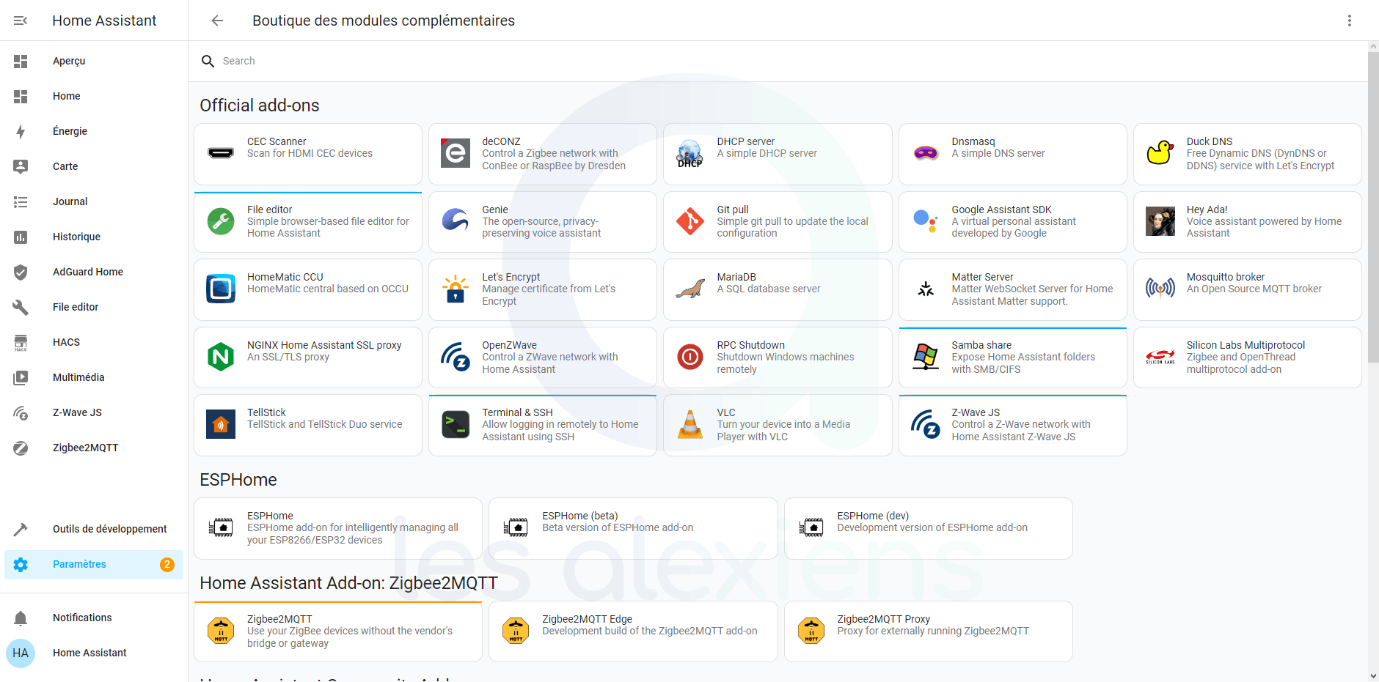
Task: Click the HA user avatar
Action: point(21,653)
